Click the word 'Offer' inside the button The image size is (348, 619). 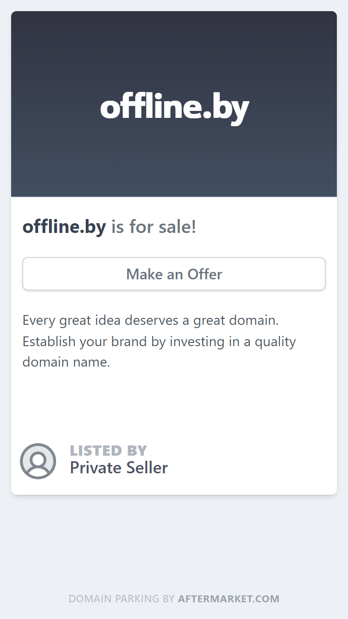205,274
